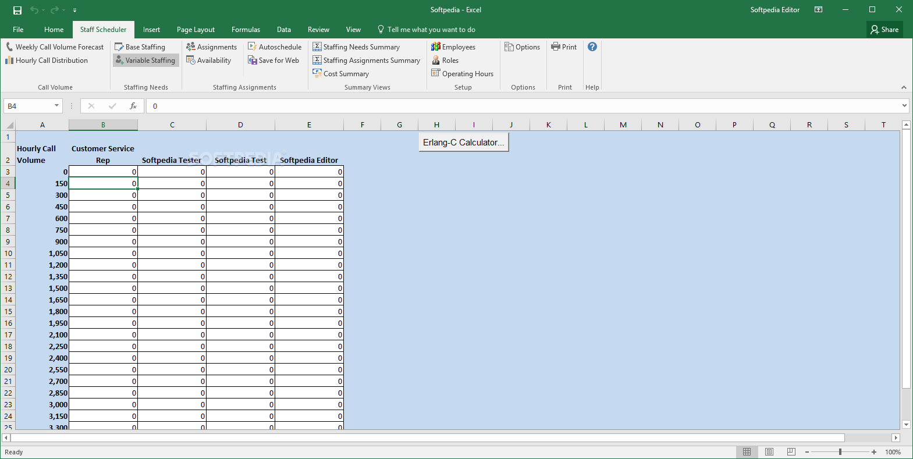Open Customize Quick Access Toolbar dropdown
The width and height of the screenshot is (913, 459).
75,10
